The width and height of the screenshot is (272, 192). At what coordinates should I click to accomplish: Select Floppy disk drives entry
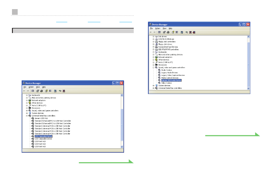click(165, 44)
